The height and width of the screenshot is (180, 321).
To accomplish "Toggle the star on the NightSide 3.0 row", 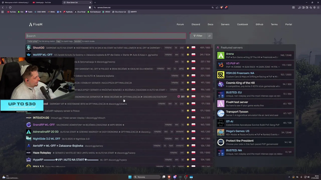I will [188, 138].
